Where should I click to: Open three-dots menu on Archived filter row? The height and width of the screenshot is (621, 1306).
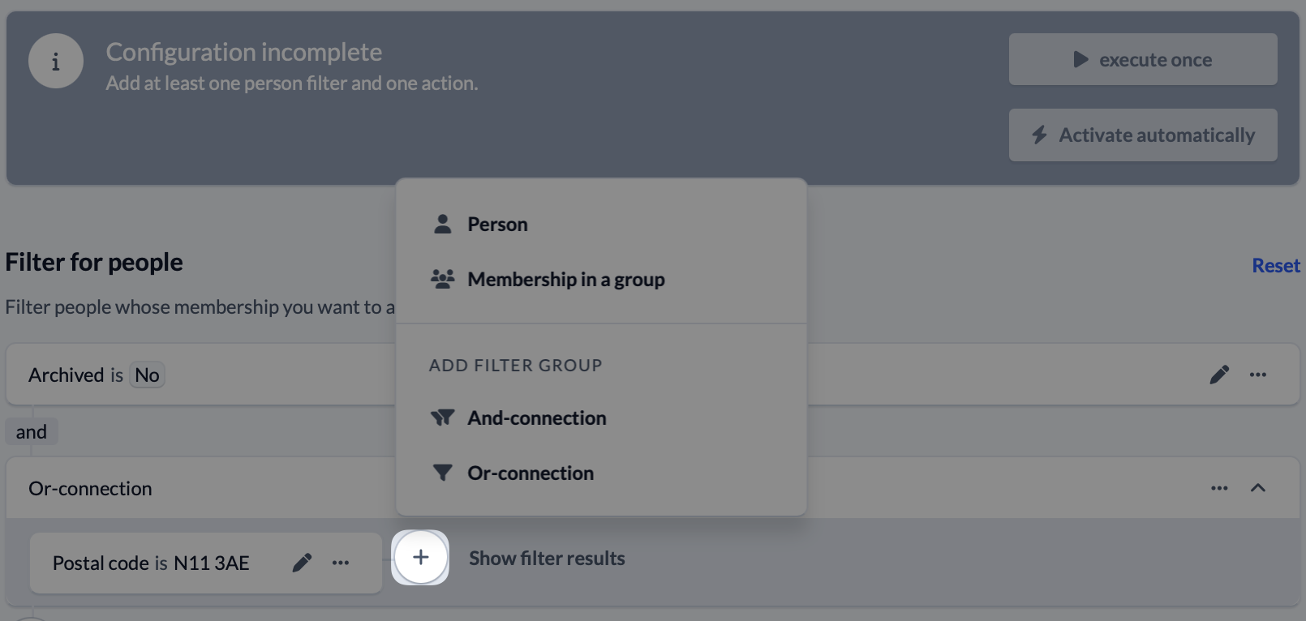(1258, 375)
